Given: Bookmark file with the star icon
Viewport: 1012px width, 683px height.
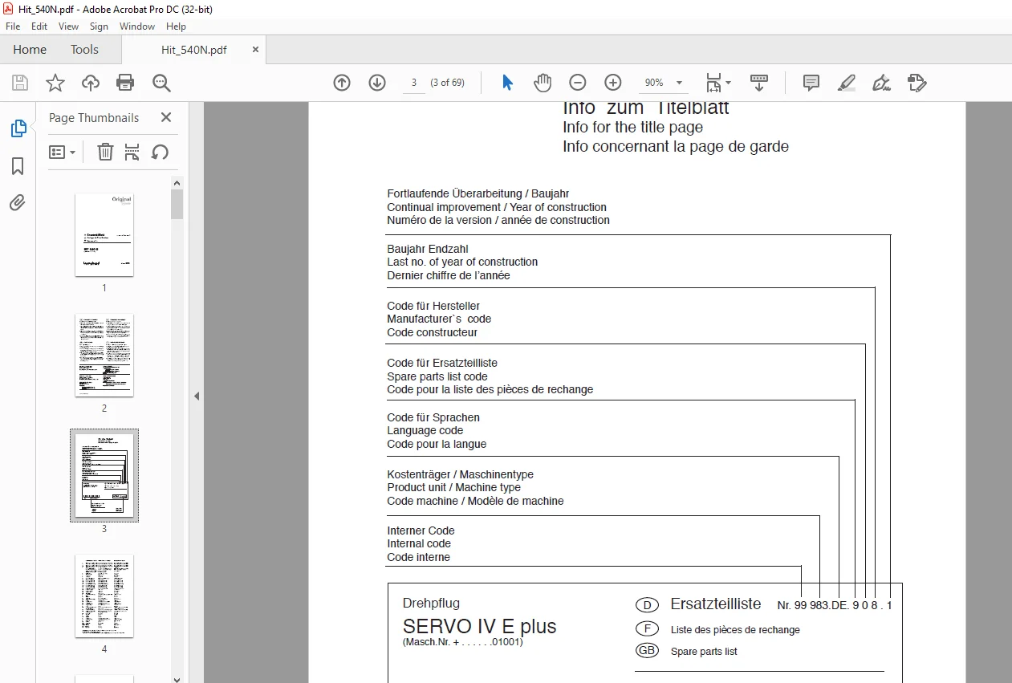Looking at the screenshot, I should click(x=55, y=83).
